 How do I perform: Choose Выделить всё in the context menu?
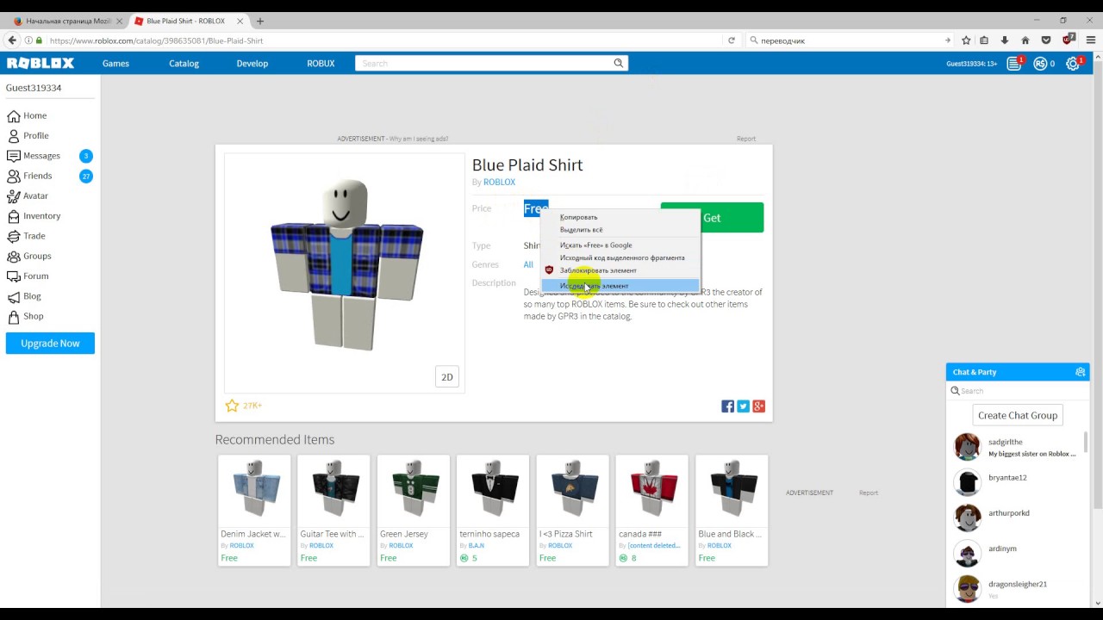click(620, 230)
